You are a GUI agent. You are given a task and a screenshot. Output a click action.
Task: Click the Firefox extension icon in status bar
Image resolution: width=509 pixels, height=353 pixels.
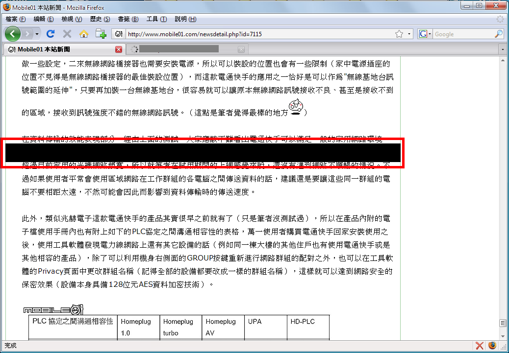[x=492, y=346]
